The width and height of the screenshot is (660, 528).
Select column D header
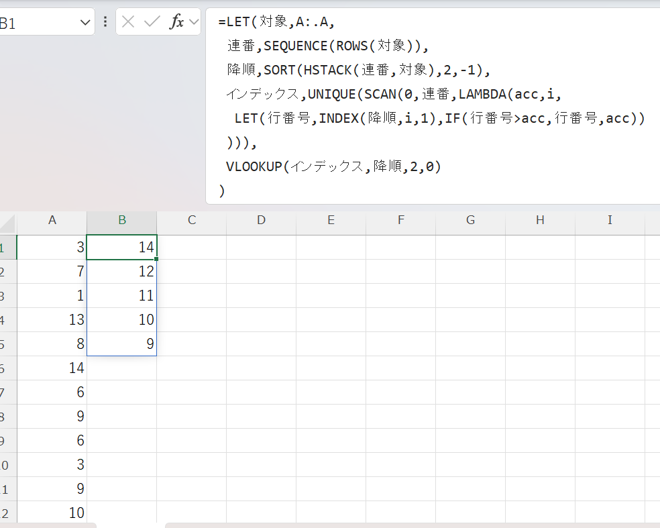click(x=261, y=220)
